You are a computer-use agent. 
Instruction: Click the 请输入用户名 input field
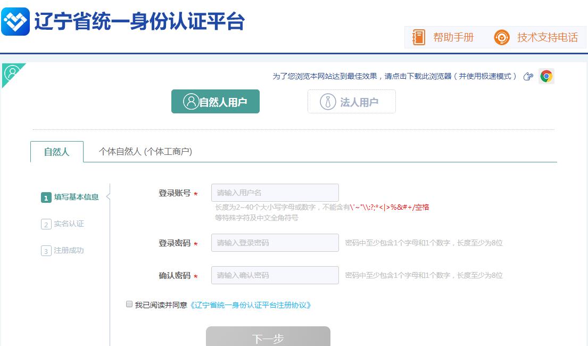pos(275,192)
